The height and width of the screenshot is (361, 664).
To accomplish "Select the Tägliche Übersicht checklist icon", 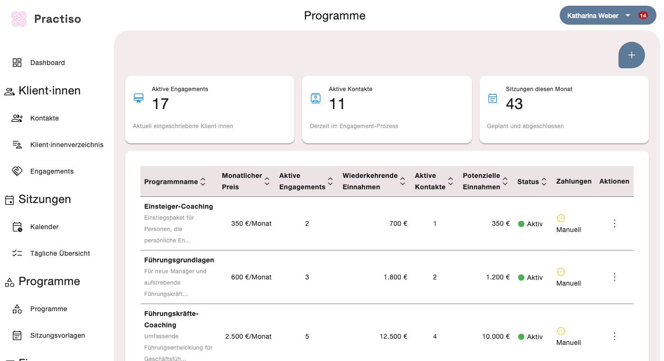I will click(x=17, y=253).
